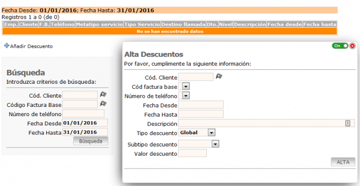The image size is (360, 186).
Task: Expand the Número de teléfono dropdown
Action: click(x=186, y=96)
